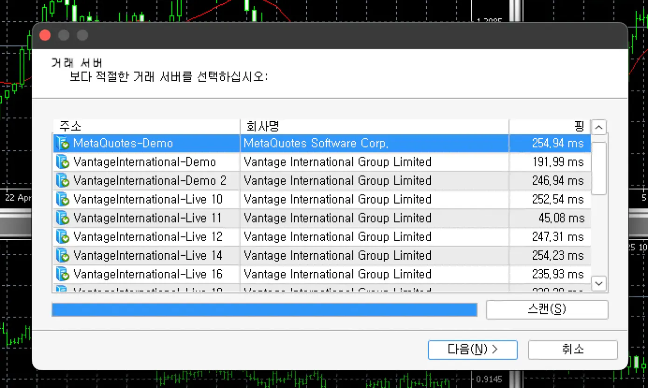Image resolution: width=648 pixels, height=388 pixels.
Task: Click the server icon beside VantageInternational-Live 12
Action: [63, 236]
